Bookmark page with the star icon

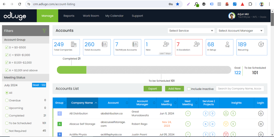[178, 4]
